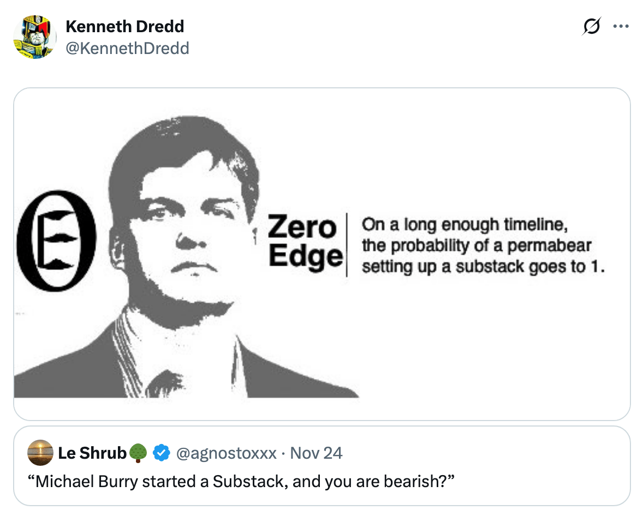Screen dimensions: 643x516
Task: Click the tree emoji beside Le Shrub
Action: (139, 453)
